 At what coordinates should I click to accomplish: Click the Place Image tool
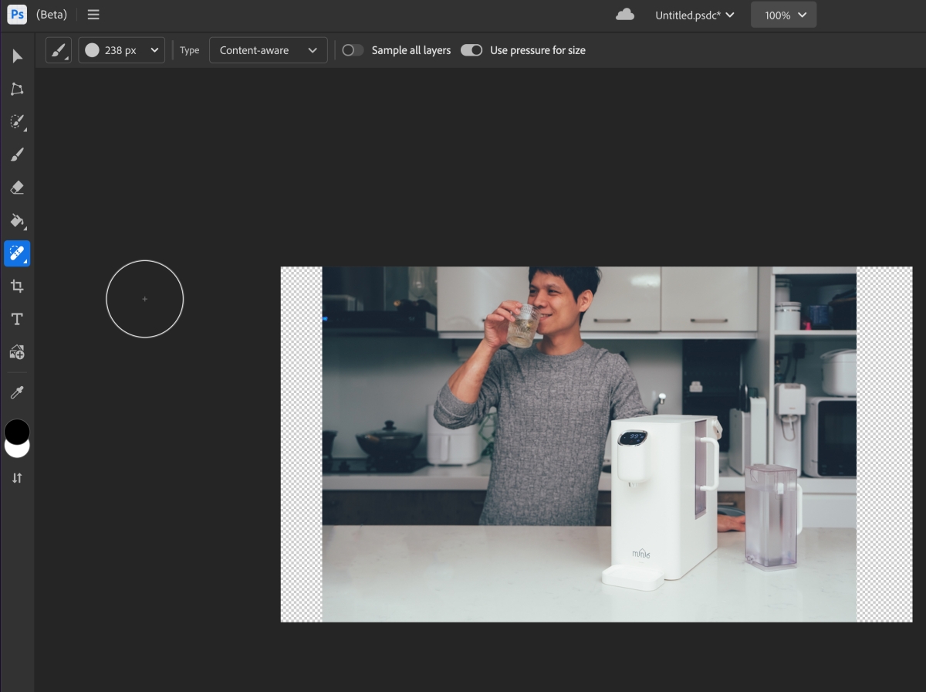click(17, 352)
